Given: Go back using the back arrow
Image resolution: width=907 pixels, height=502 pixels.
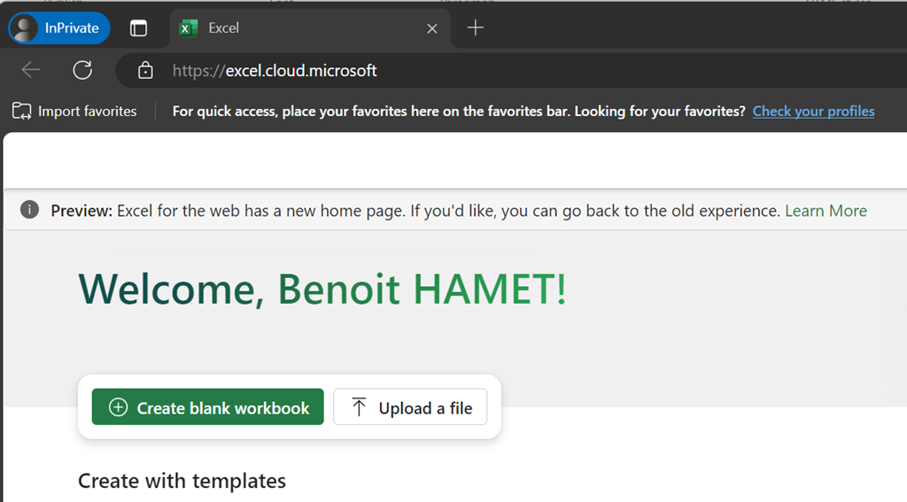Looking at the screenshot, I should pyautogui.click(x=31, y=70).
